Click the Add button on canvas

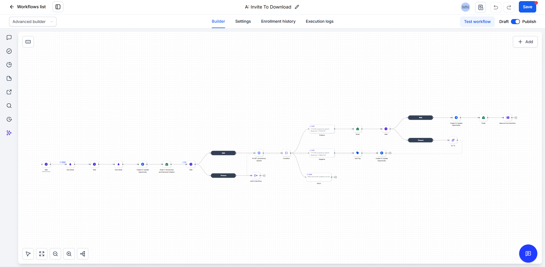pos(525,42)
